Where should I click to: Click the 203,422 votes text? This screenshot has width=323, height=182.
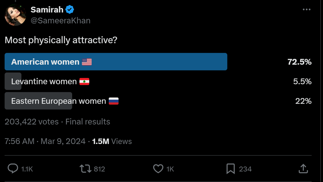tap(32, 122)
